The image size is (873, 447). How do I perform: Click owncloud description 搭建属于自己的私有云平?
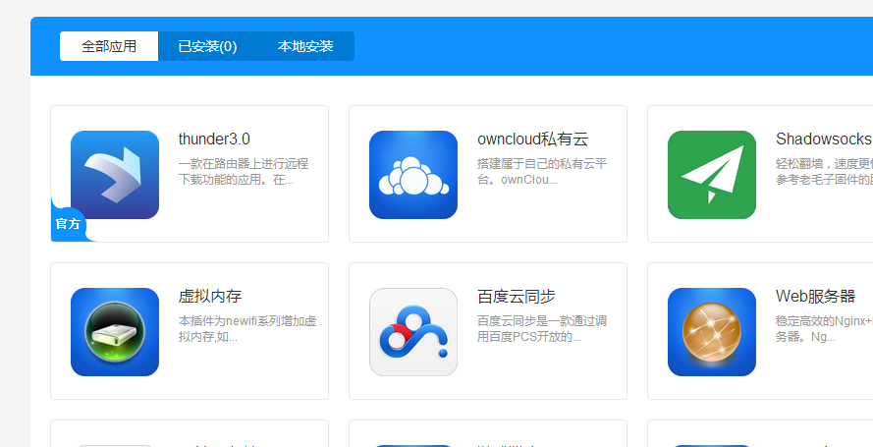(542, 164)
